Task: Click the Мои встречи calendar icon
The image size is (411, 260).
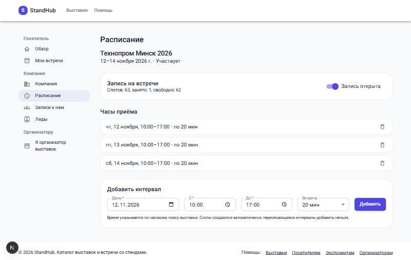Action: pos(27,61)
